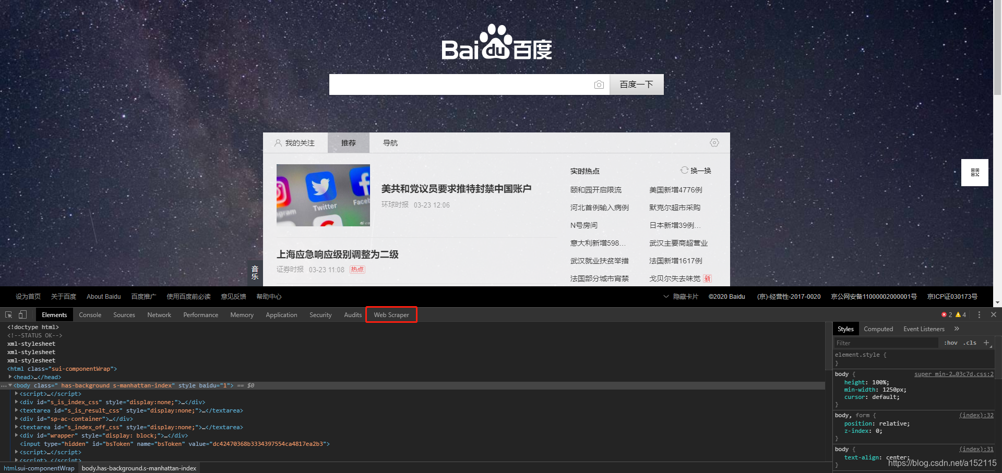Switch to the Event Listeners tab

pyautogui.click(x=924, y=329)
